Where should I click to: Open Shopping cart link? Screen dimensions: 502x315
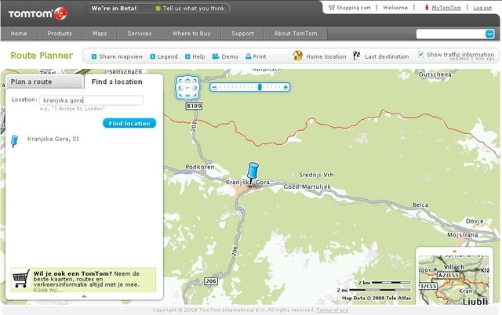click(354, 8)
